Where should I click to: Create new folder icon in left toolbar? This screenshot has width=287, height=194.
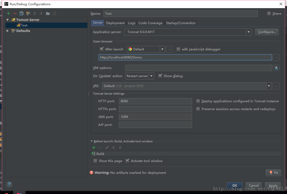coord(48,13)
